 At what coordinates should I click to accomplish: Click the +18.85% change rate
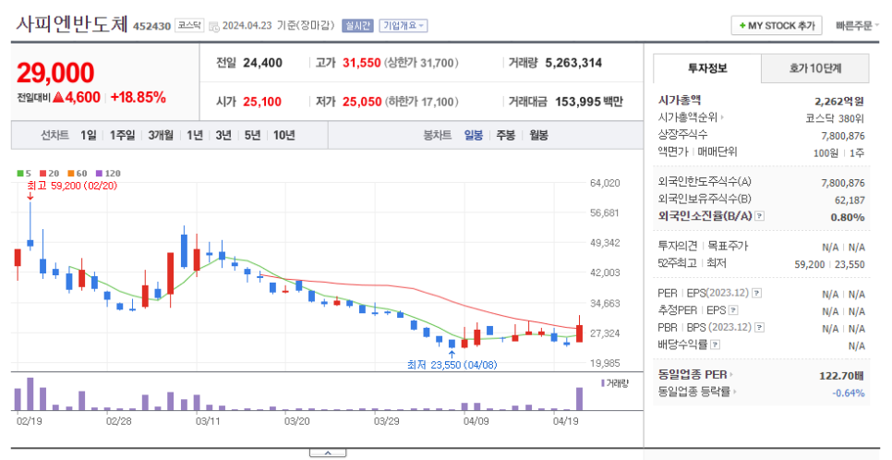click(139, 97)
